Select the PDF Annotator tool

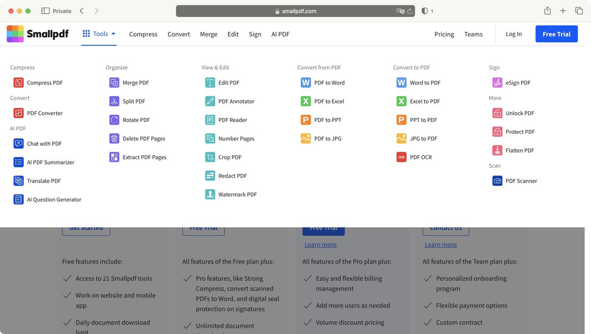point(236,101)
